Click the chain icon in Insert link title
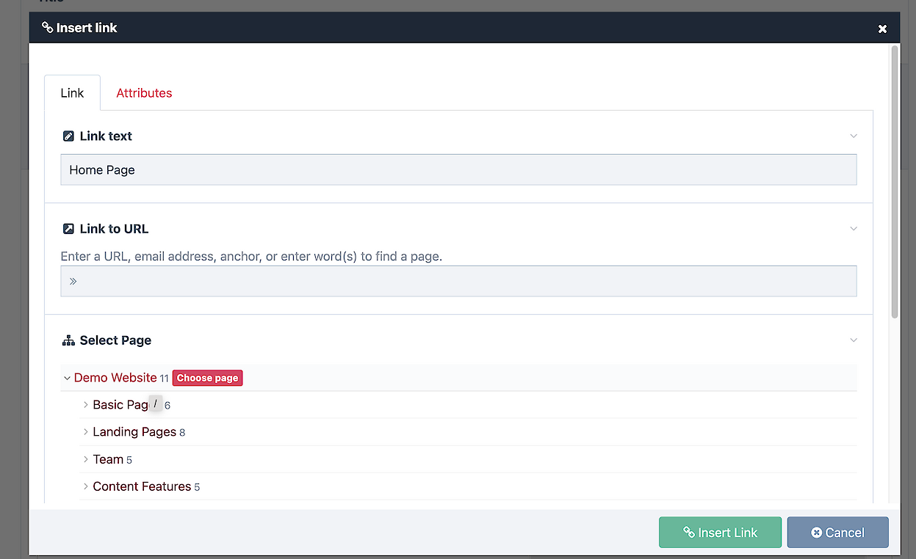Image resolution: width=916 pixels, height=559 pixels. coord(48,28)
